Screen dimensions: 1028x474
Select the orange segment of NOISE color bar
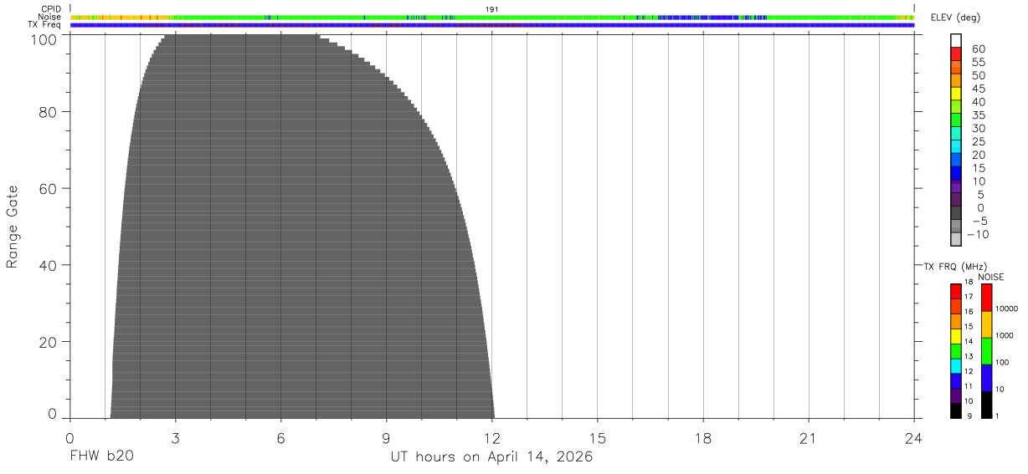(986, 324)
